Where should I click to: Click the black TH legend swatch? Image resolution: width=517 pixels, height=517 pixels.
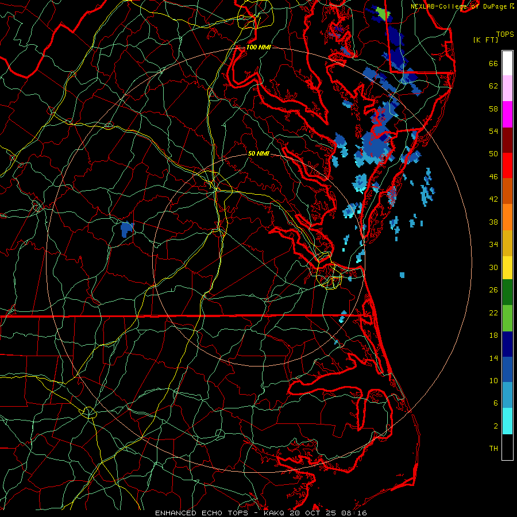[x=507, y=447]
